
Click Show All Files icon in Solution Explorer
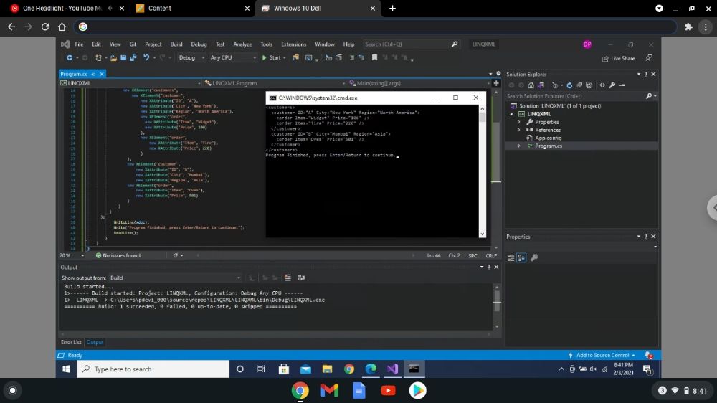589,85
